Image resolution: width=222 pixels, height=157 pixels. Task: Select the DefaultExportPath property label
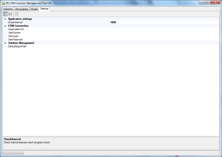click(17, 47)
